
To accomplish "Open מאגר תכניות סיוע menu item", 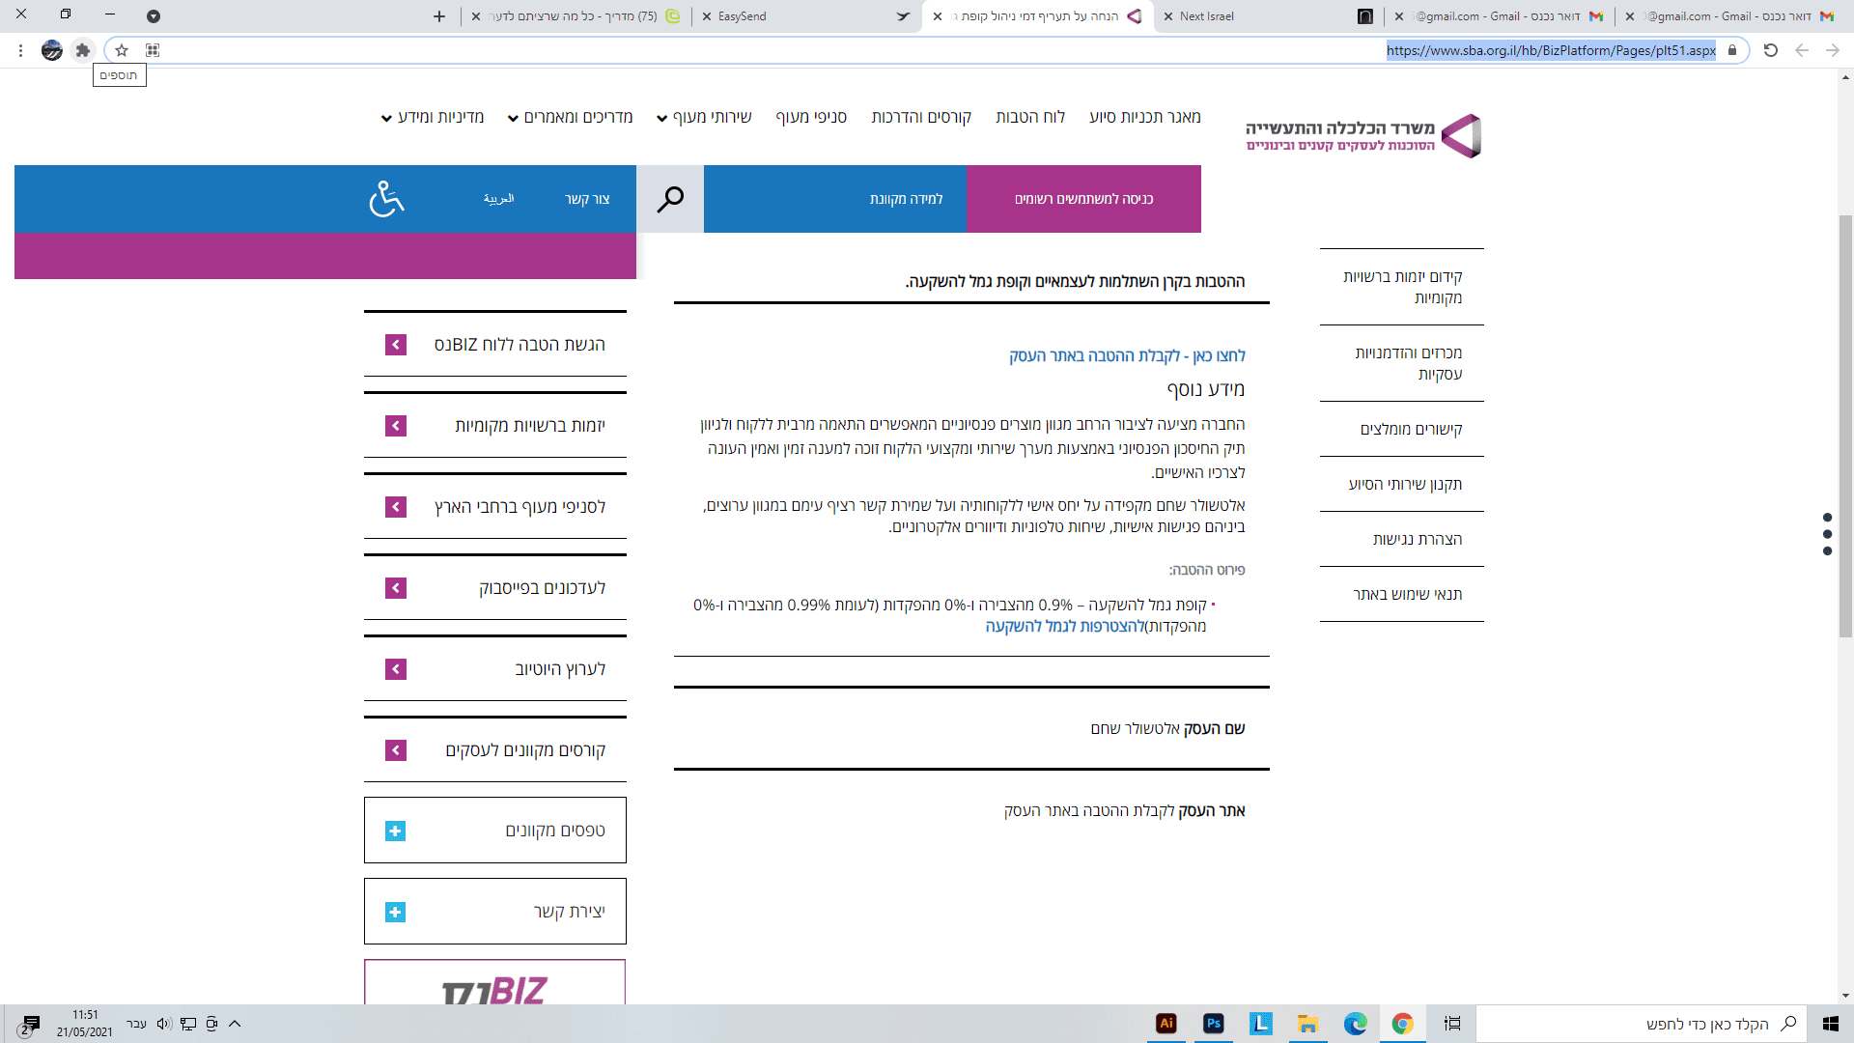I will coord(1145,117).
